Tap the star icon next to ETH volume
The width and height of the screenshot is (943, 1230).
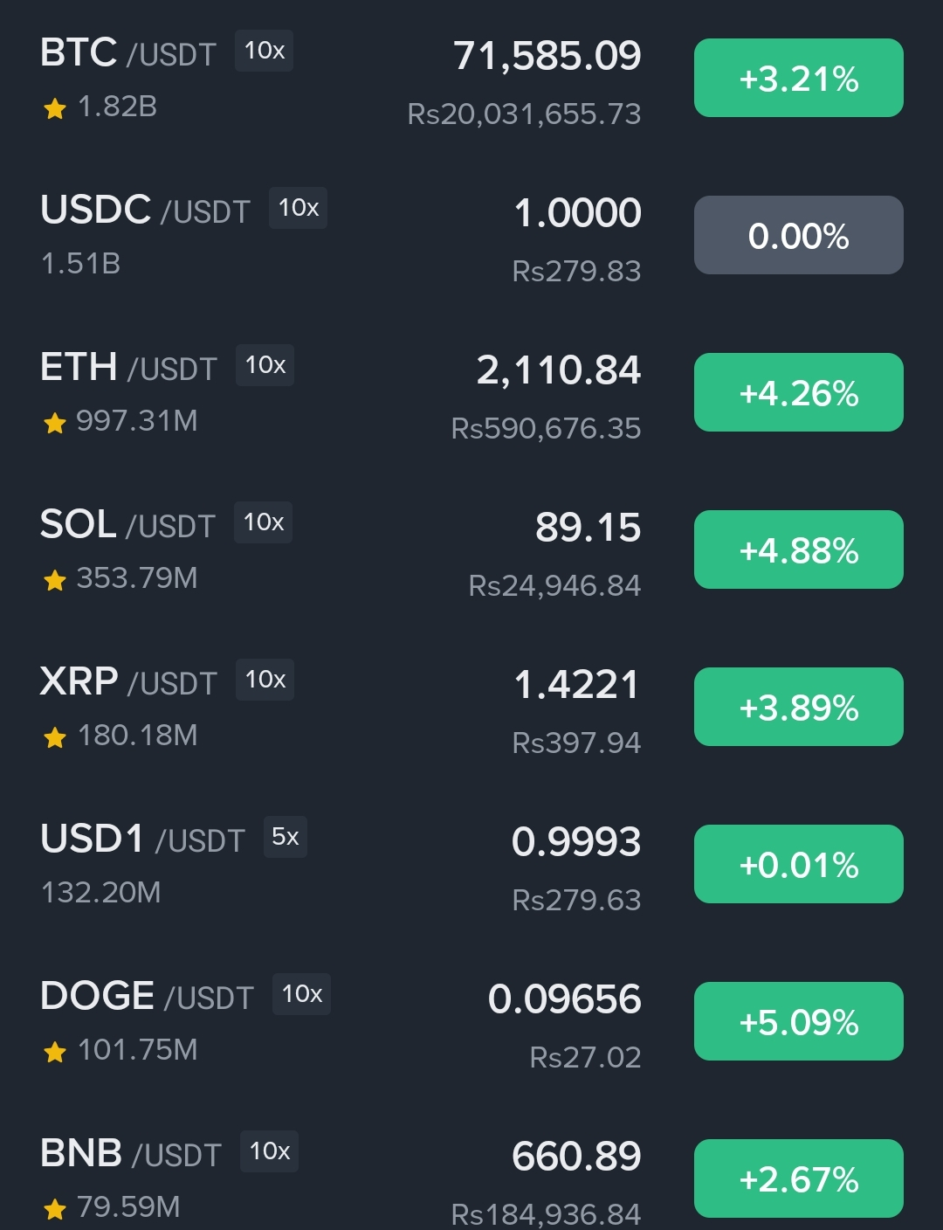tap(55, 423)
